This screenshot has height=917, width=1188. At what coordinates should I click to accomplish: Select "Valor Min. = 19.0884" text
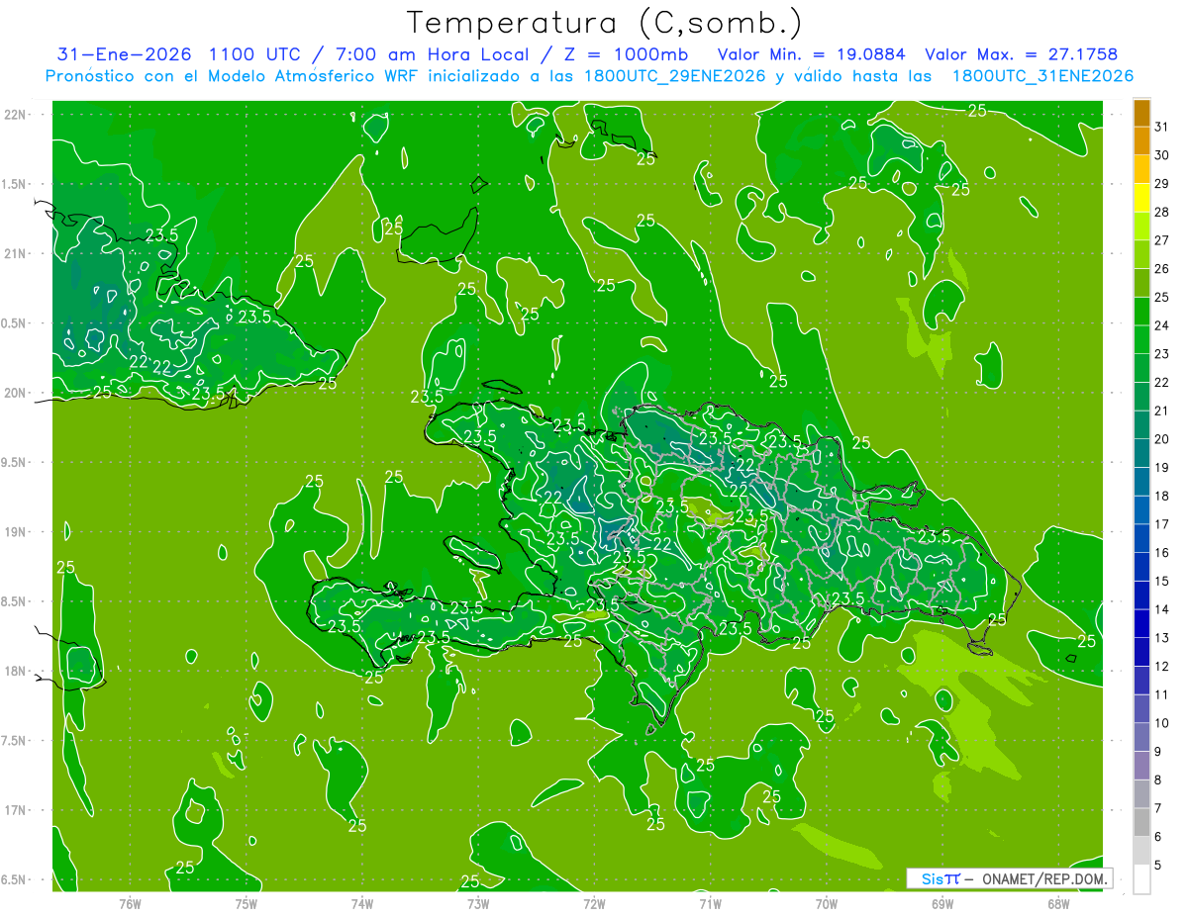coord(811,54)
